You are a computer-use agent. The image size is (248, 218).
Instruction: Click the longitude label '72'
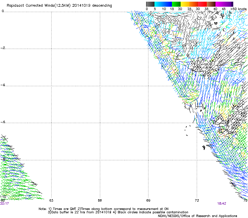(x=197, y=201)
